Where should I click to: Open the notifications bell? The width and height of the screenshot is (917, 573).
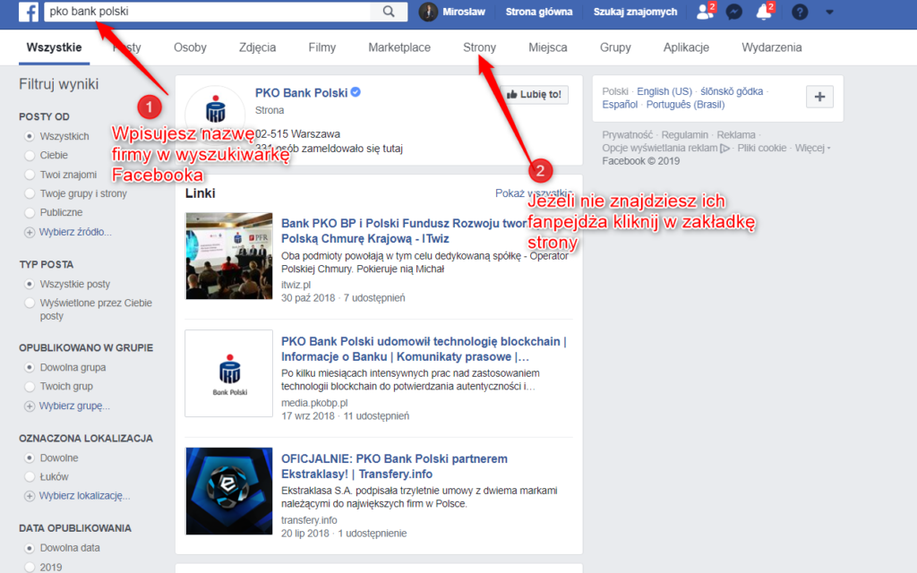(x=763, y=12)
